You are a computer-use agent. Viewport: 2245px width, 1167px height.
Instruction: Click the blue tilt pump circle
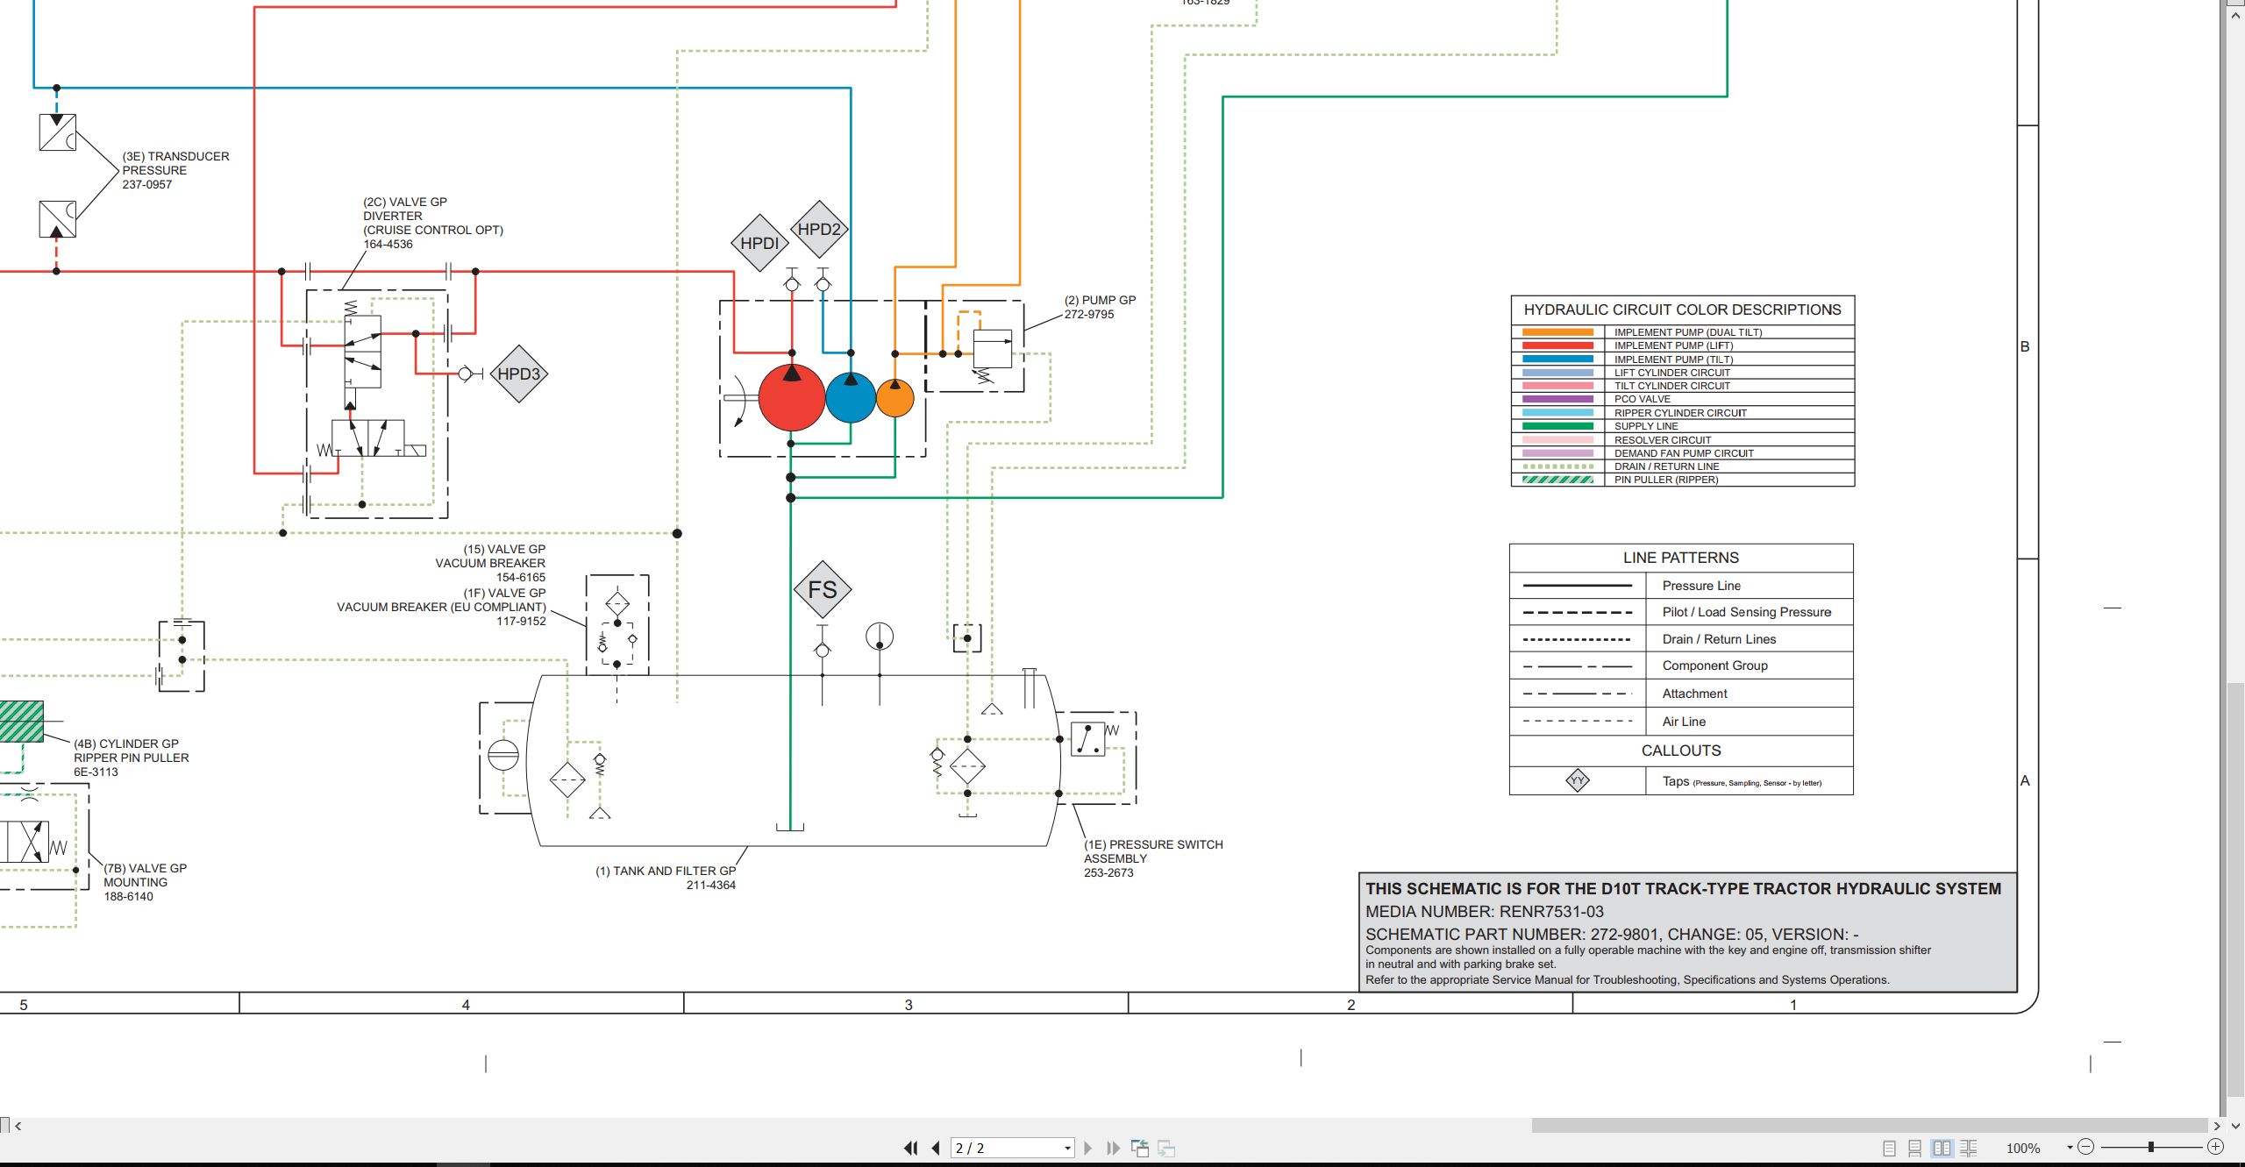click(851, 397)
